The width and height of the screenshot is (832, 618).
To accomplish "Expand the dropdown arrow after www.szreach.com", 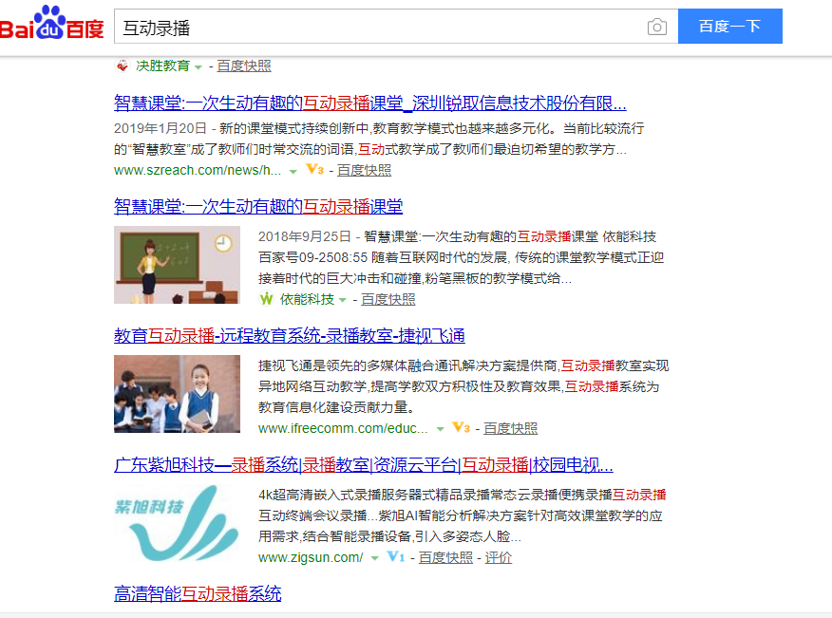I will 293,172.
